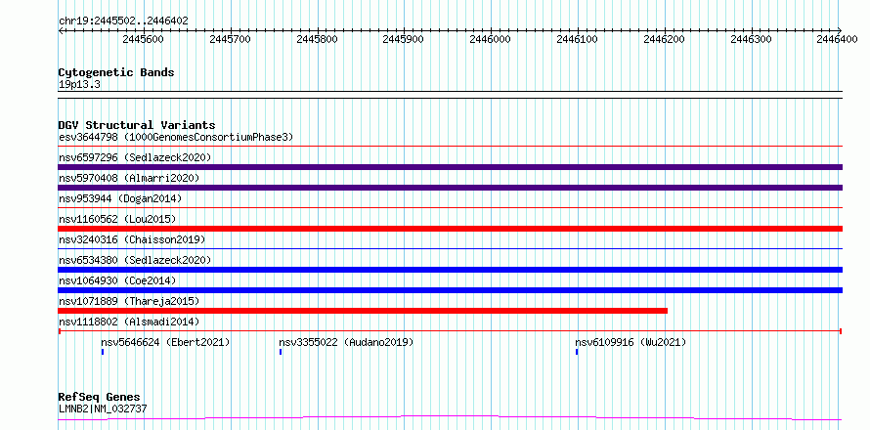Click the thick red bar for nsv1160562

[x=450, y=229]
